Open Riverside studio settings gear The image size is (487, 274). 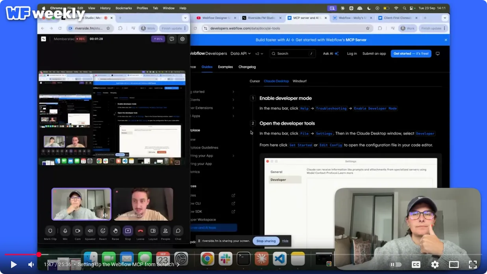(x=182, y=39)
